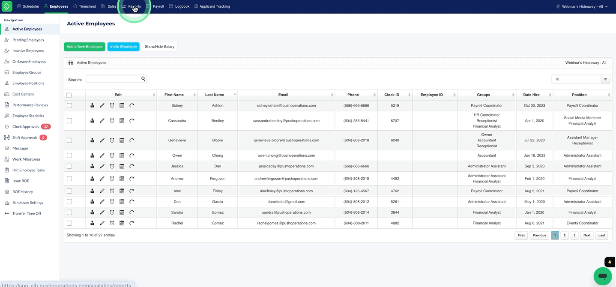Tick the checkbox for Alec Finley

click(69, 191)
